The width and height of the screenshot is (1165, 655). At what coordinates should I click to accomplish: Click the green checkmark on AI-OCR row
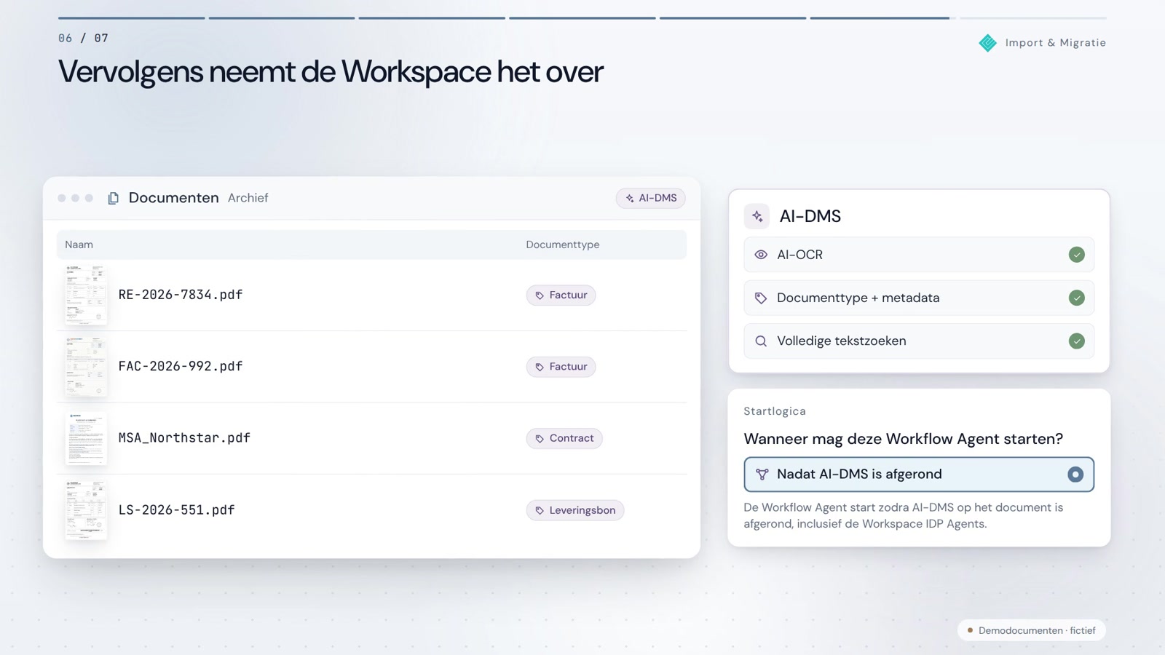tap(1076, 255)
